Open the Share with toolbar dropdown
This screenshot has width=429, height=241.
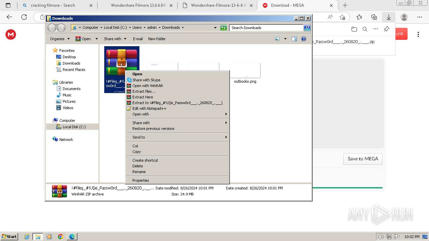click(x=115, y=39)
